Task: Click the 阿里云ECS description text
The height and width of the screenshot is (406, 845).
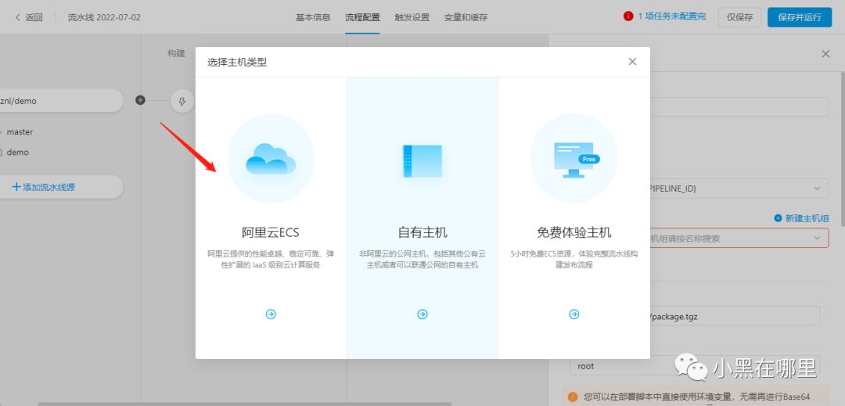Action: (271, 259)
